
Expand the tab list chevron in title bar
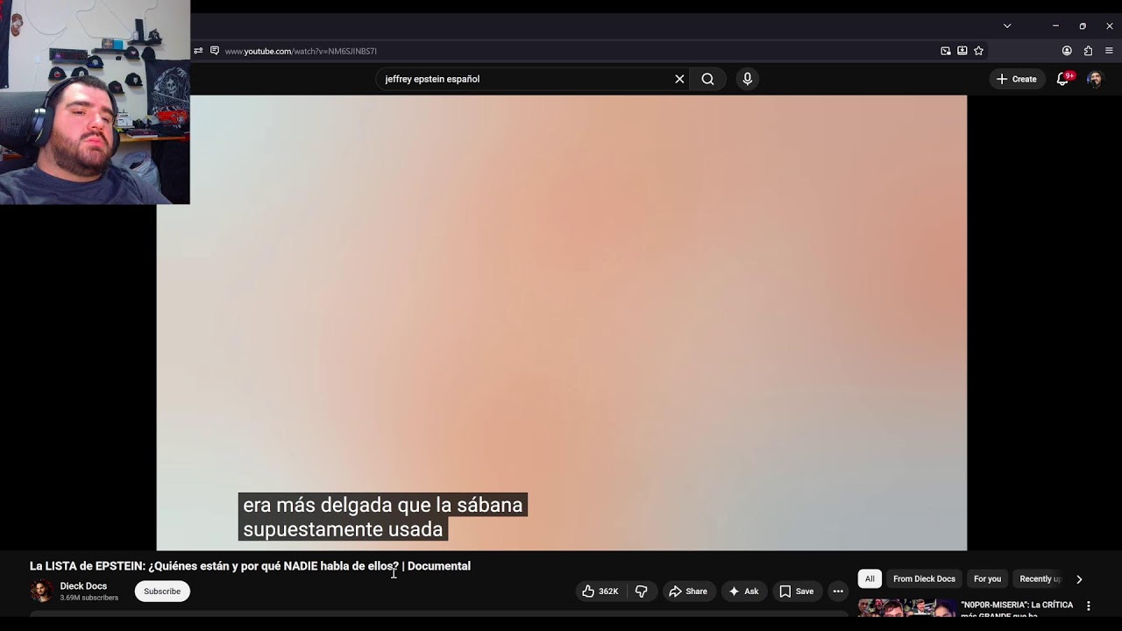pyautogui.click(x=1007, y=26)
